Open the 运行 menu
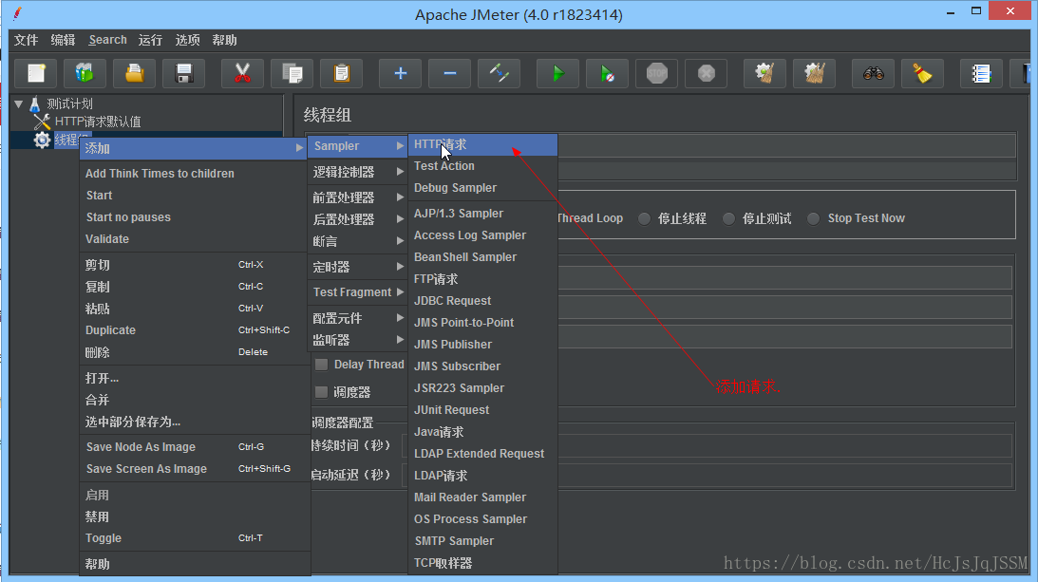Viewport: 1038px width, 582px height. coord(150,41)
